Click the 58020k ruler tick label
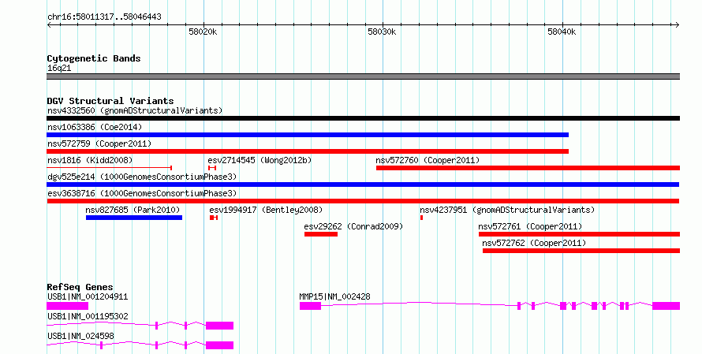This screenshot has width=702, height=354. (x=203, y=32)
